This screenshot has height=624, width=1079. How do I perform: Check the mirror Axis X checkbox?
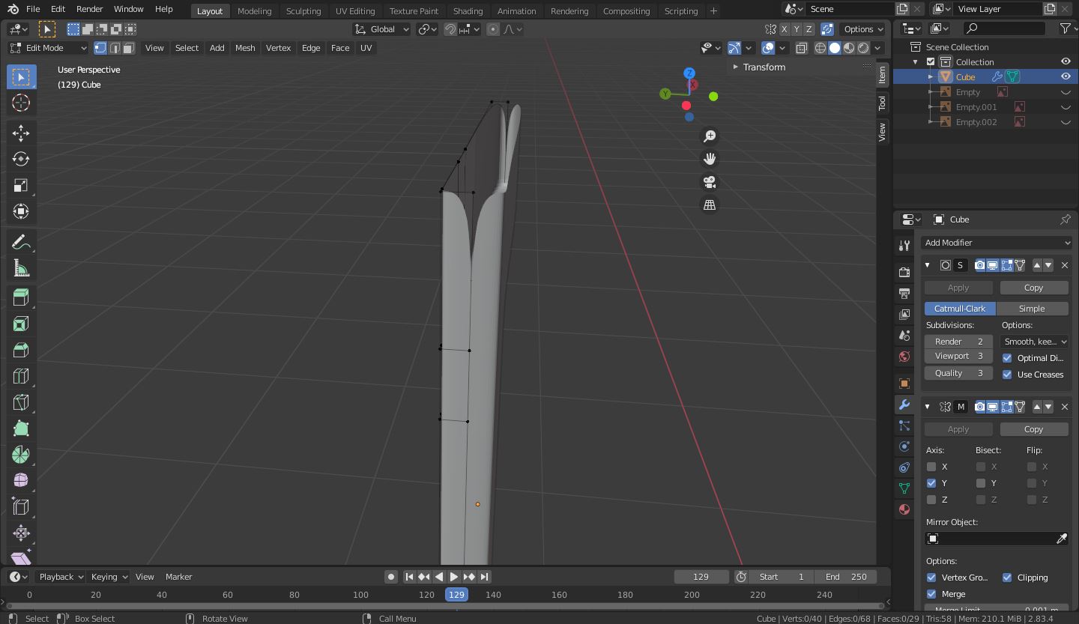click(x=931, y=467)
